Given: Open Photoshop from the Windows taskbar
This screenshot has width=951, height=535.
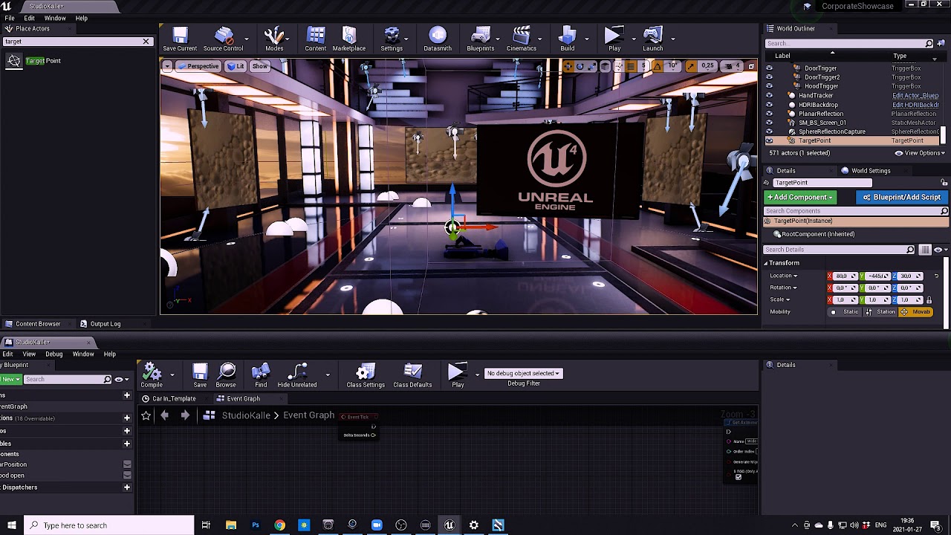Looking at the screenshot, I should tap(256, 525).
